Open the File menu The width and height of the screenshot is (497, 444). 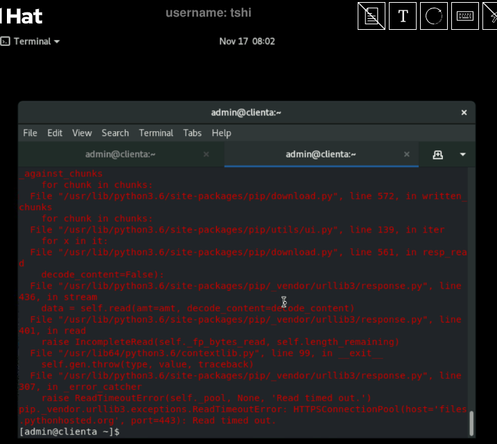[30, 133]
